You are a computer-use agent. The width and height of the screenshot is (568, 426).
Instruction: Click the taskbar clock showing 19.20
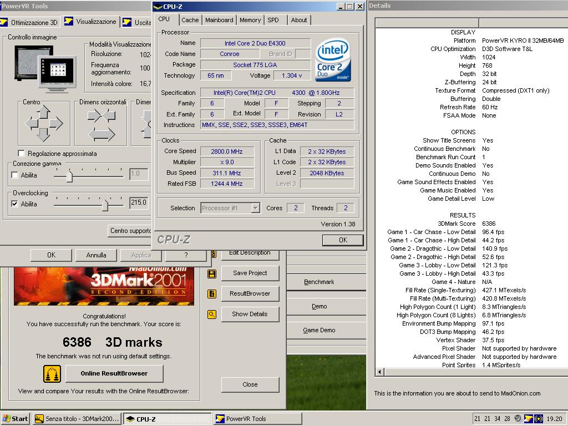pyautogui.click(x=554, y=419)
